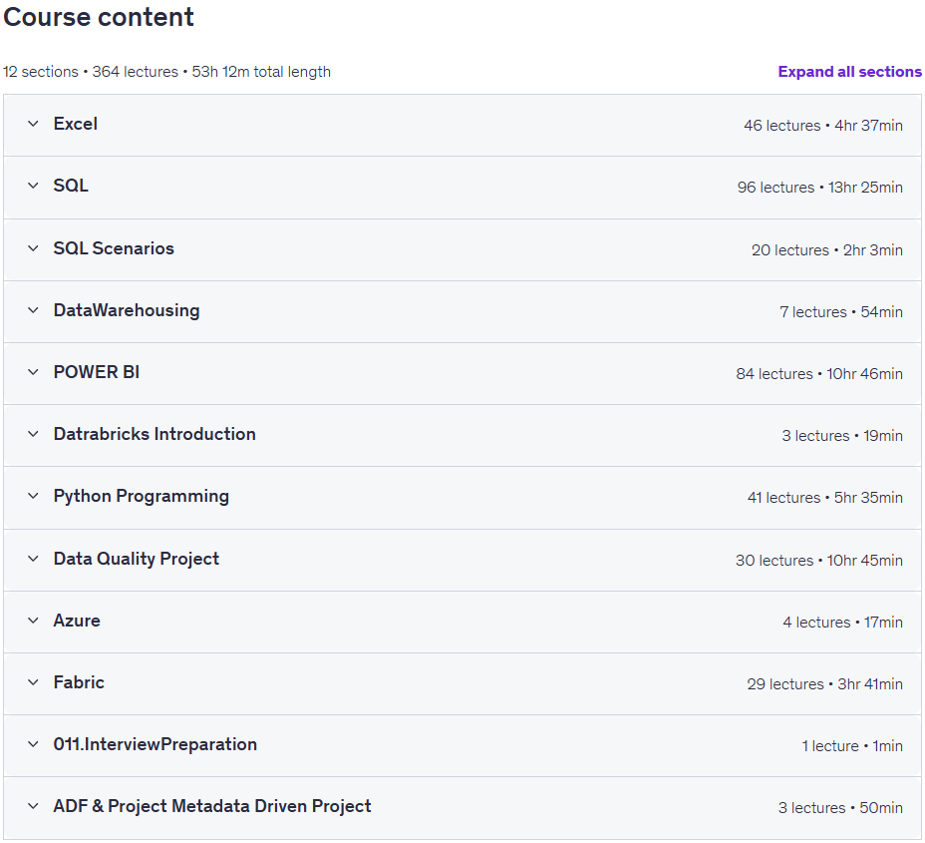This screenshot has height=843, width=925.
Task: Expand the Excel section chevron
Action: pos(33,124)
